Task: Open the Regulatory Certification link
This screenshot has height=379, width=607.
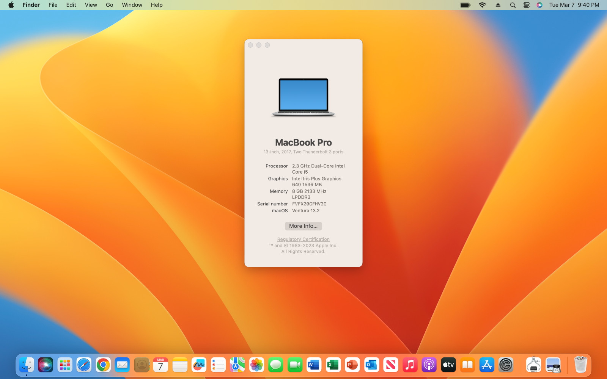Action: 303,240
